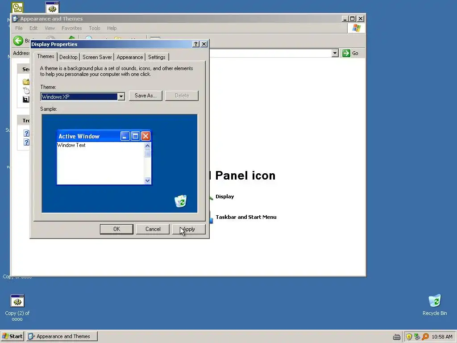
Task: Click the green Go arrow button
Action: pyautogui.click(x=346, y=53)
